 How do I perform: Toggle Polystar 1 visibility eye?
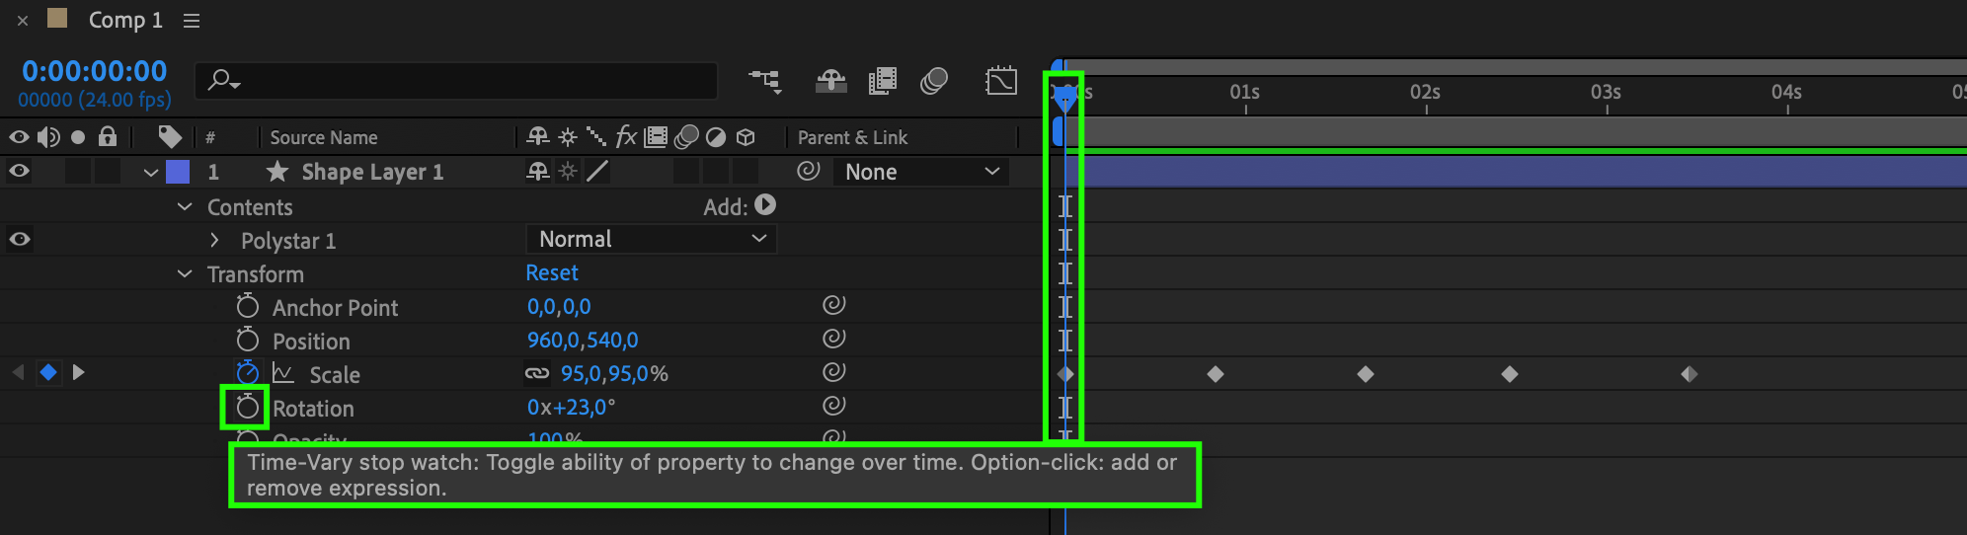[x=19, y=239]
